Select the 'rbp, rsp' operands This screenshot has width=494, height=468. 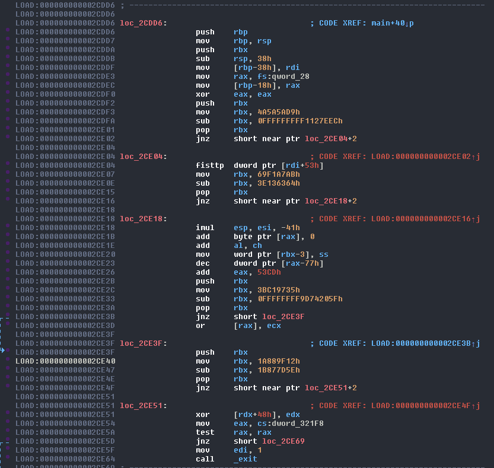[x=253, y=41]
